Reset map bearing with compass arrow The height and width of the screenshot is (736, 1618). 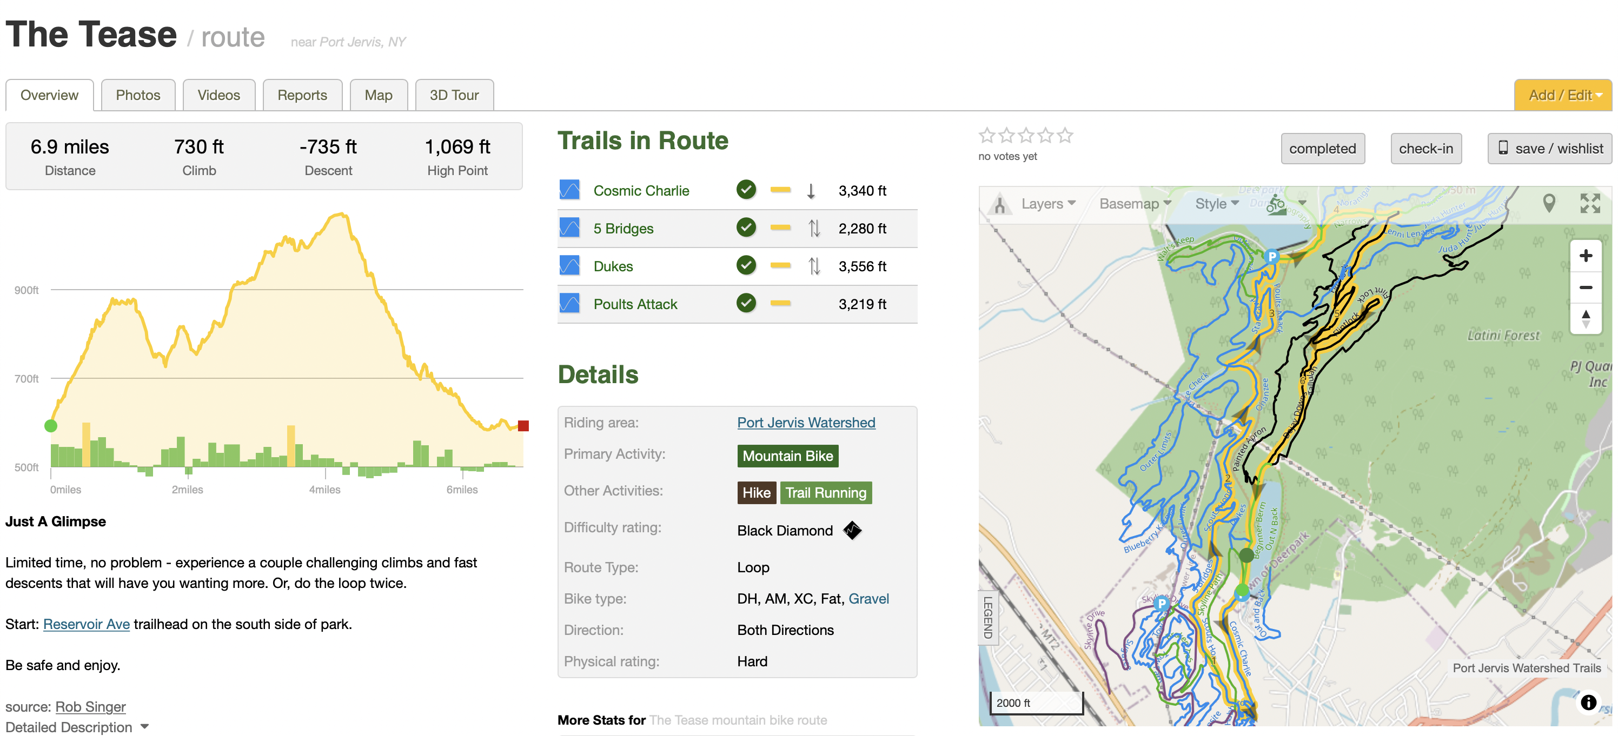pyautogui.click(x=1586, y=319)
